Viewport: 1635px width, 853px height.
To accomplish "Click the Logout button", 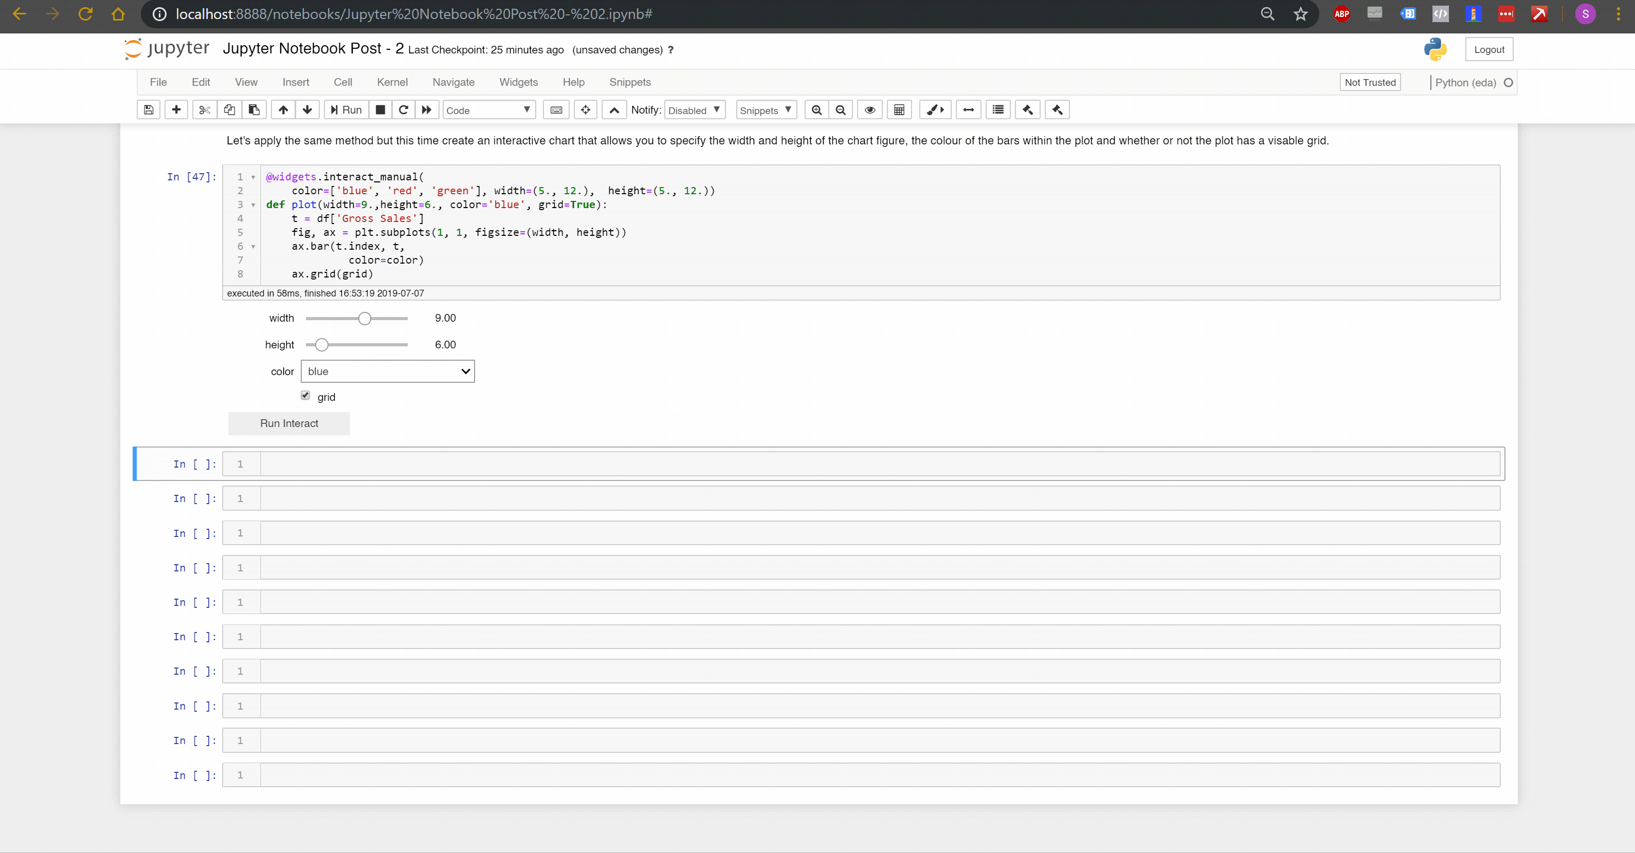I will 1489,49.
